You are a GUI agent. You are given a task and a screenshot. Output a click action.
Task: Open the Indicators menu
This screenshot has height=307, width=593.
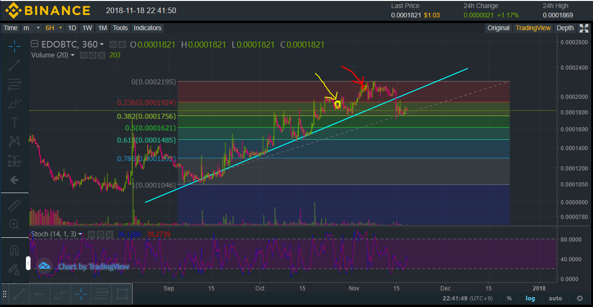(147, 28)
